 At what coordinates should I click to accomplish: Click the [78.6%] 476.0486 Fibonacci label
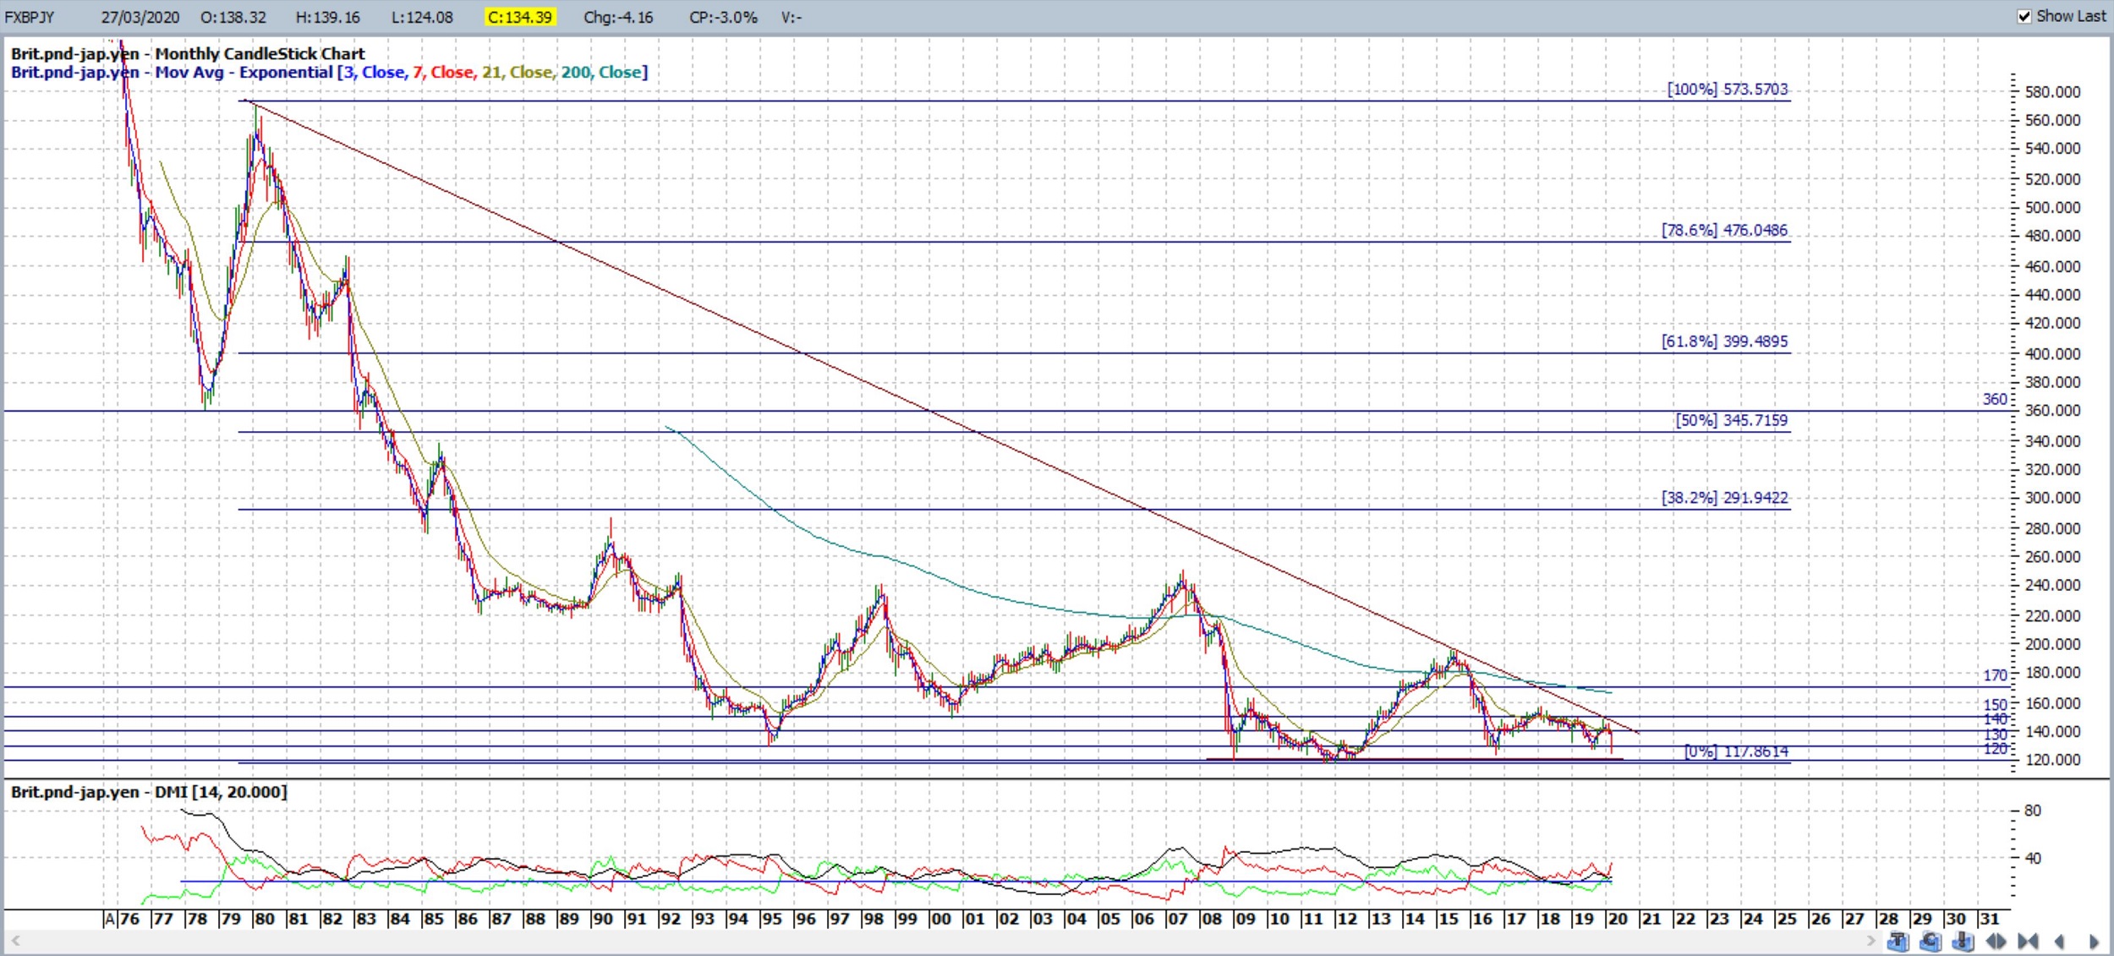tap(1725, 230)
